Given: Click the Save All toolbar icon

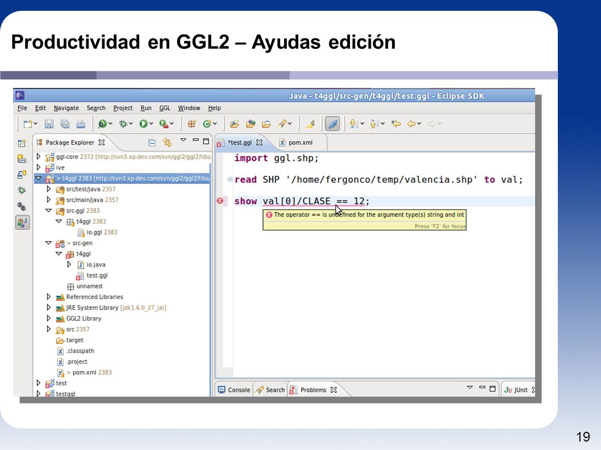Looking at the screenshot, I should (65, 124).
